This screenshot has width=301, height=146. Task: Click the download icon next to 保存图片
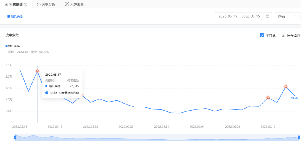coord(283,35)
